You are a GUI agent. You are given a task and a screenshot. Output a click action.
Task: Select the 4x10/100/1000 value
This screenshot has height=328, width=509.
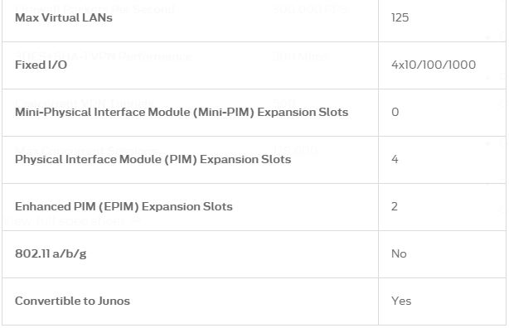[434, 65]
